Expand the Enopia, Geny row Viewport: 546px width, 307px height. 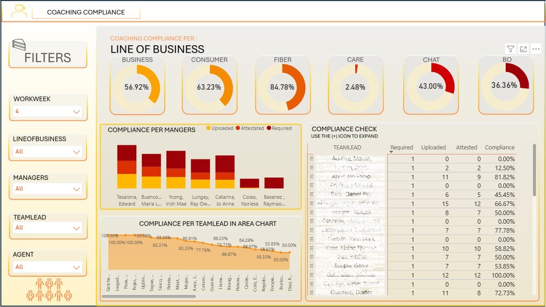[x=312, y=266]
